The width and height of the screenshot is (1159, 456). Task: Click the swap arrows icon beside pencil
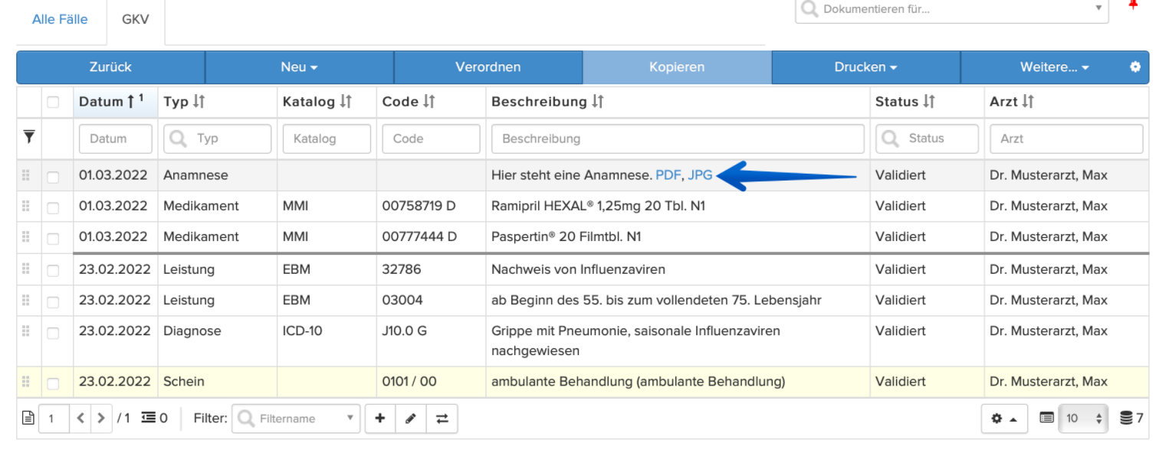point(442,419)
